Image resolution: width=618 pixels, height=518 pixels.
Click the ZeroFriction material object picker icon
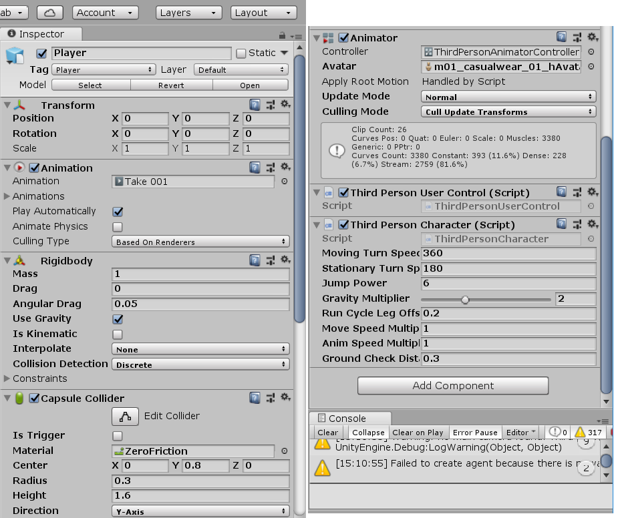pos(285,451)
